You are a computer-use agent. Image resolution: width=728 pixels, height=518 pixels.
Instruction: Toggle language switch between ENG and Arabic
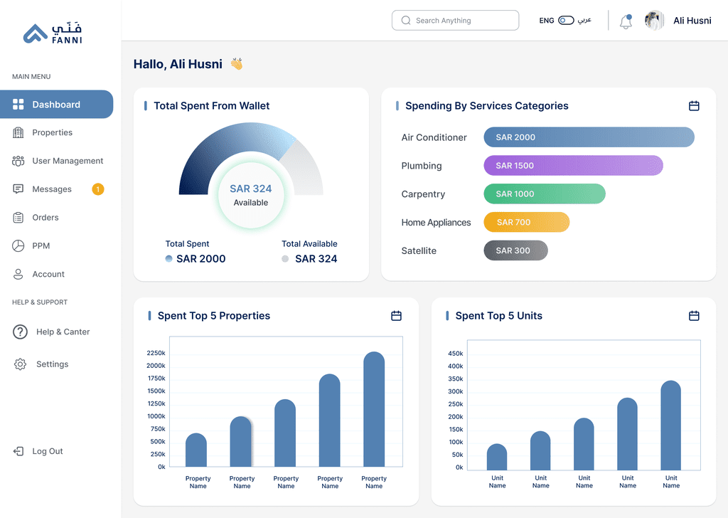(x=566, y=21)
